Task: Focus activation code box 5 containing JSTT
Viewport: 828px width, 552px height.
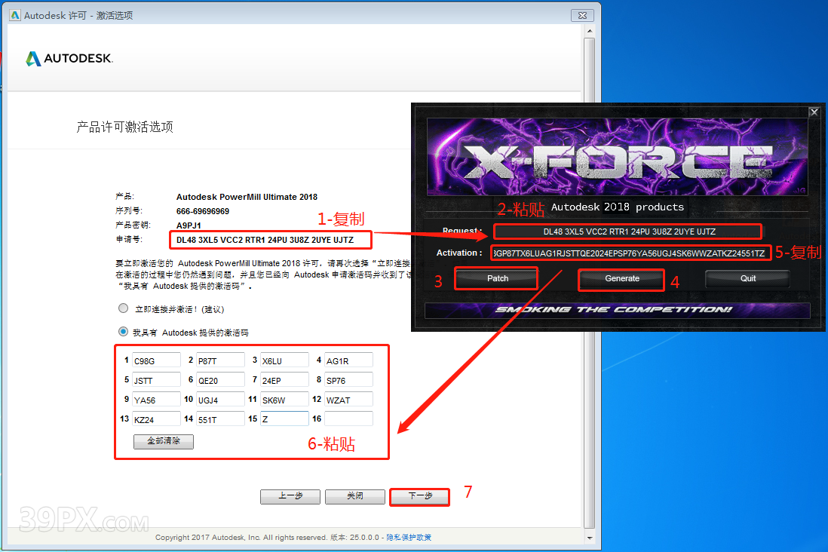Action: click(x=156, y=380)
